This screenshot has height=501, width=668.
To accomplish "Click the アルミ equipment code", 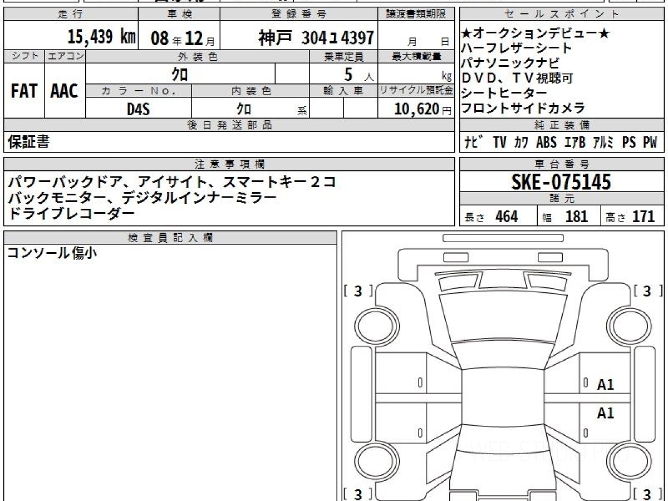I will point(604,143).
